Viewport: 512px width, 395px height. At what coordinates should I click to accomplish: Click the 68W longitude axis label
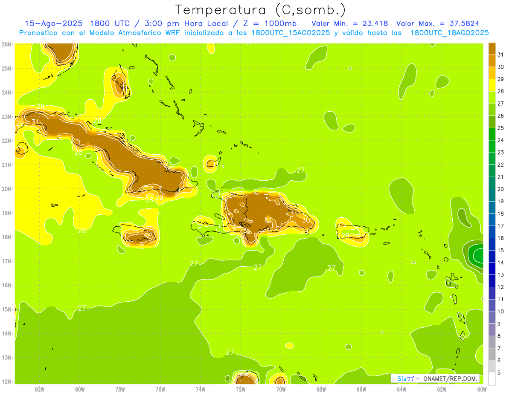321,389
